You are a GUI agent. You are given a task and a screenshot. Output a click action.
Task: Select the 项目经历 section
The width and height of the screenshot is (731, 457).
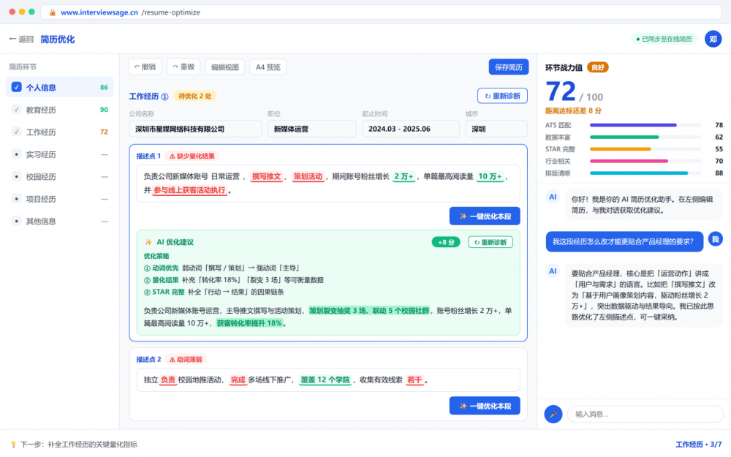[60, 199]
